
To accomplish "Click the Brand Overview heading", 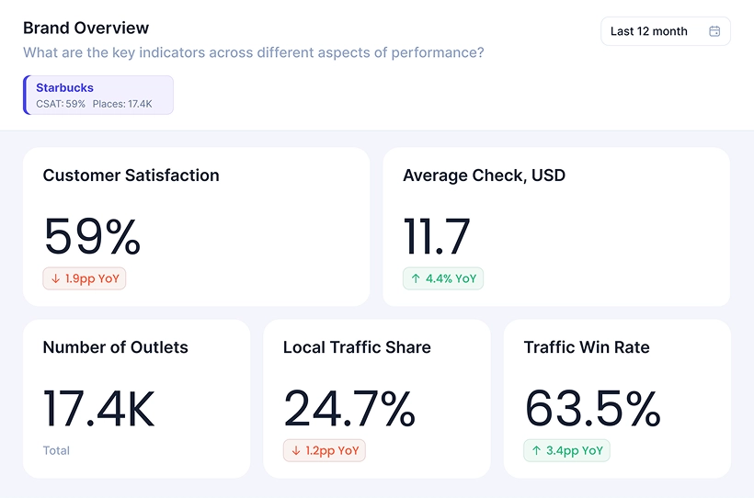I will tap(86, 28).
